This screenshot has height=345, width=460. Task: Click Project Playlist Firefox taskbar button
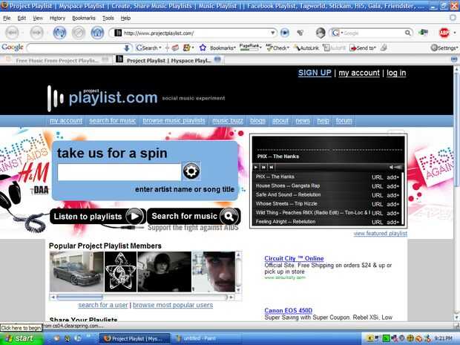pos(134,338)
